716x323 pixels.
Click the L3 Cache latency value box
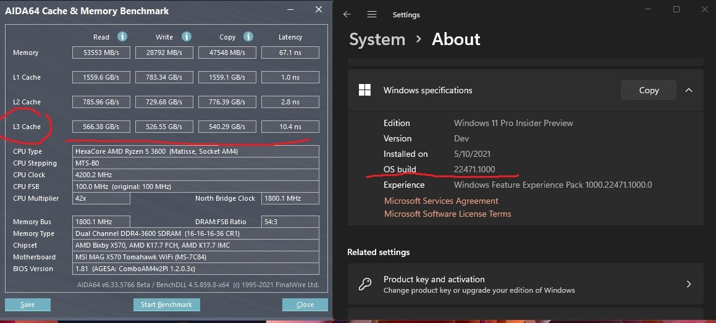point(290,127)
